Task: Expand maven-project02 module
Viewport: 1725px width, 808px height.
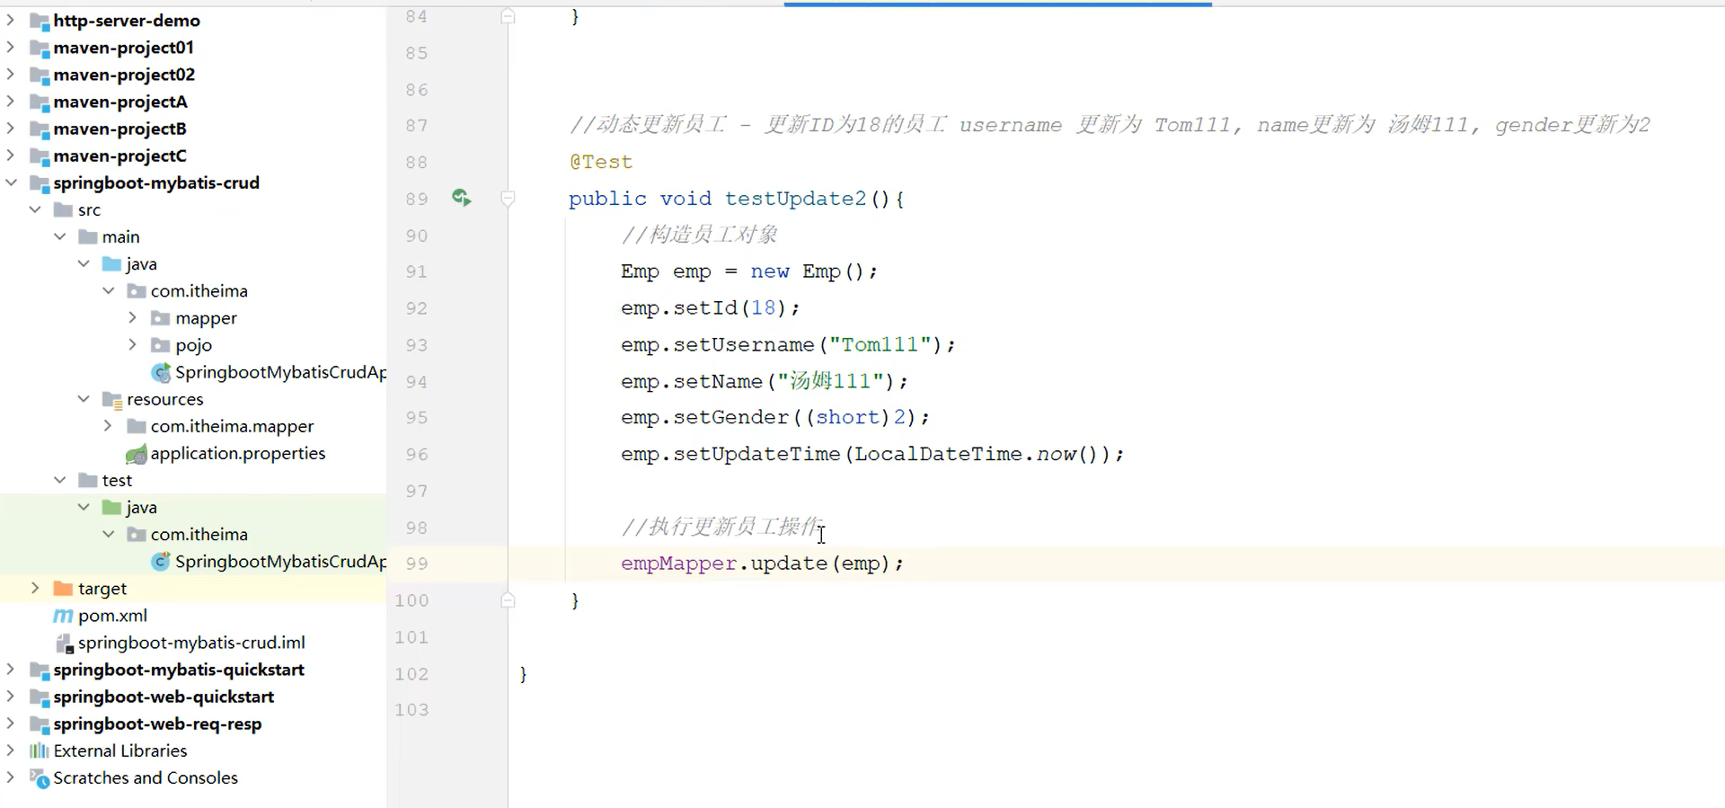Action: [11, 74]
